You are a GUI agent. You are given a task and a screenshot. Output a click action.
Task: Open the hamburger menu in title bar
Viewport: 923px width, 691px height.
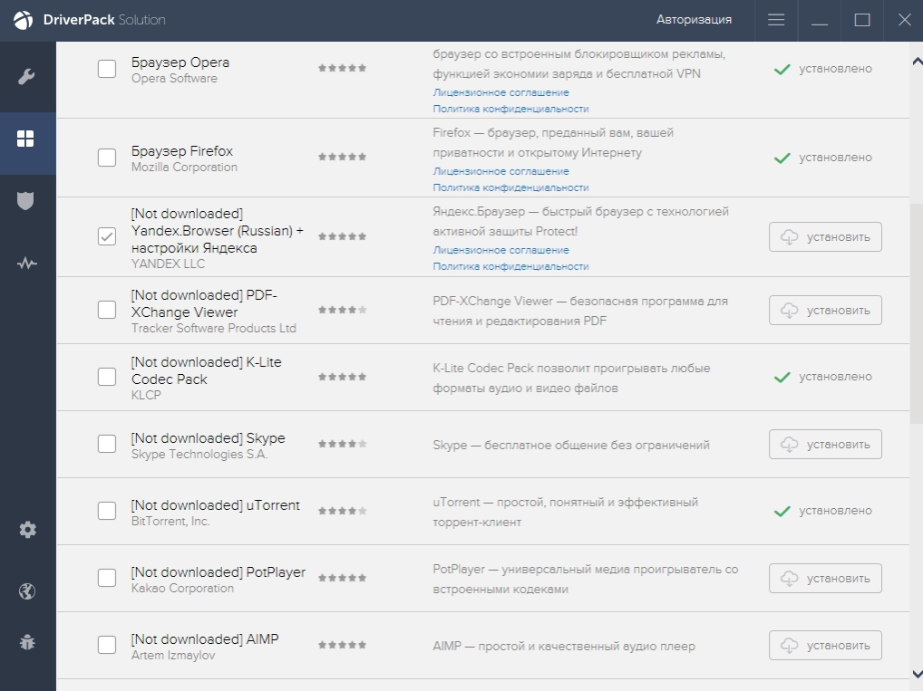click(x=776, y=20)
